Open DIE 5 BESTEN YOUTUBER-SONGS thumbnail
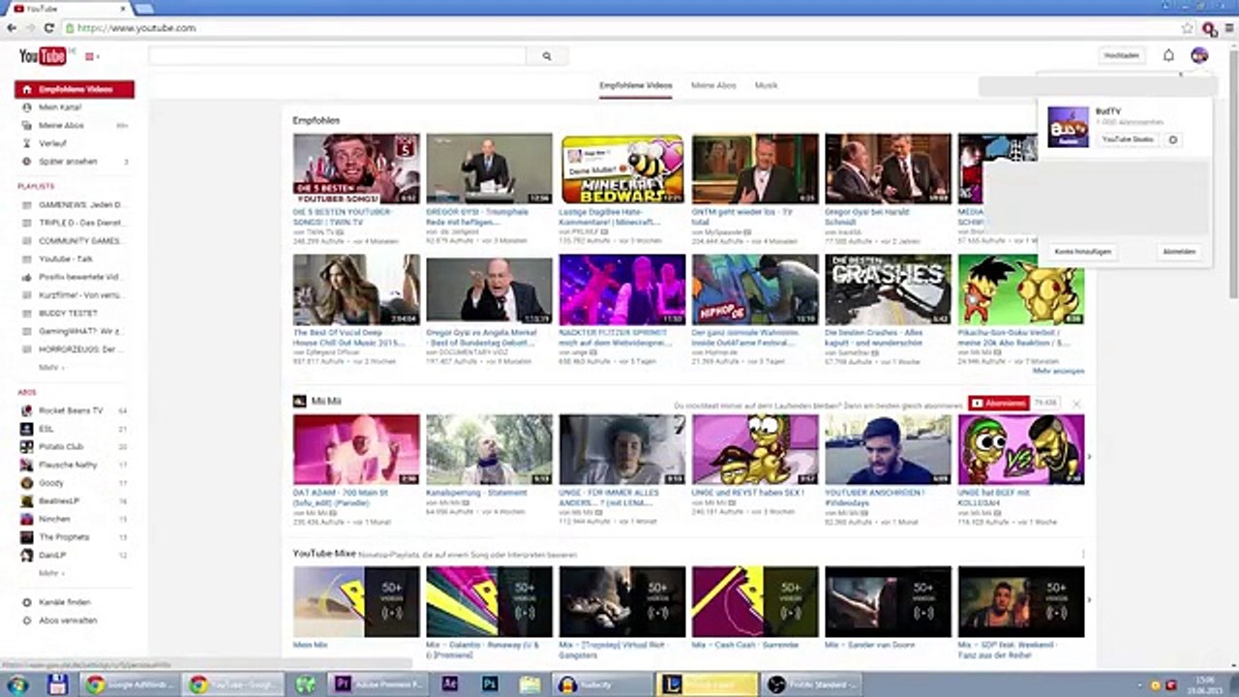1239x697 pixels. point(356,168)
